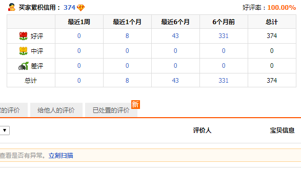Open 好评 count 331 for 6个月前

(224, 36)
